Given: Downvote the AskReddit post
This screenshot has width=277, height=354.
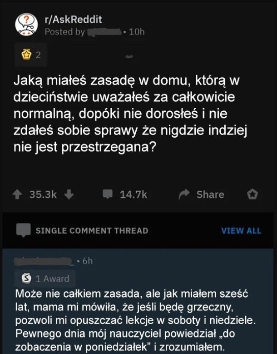Looking at the screenshot, I should point(69,194).
